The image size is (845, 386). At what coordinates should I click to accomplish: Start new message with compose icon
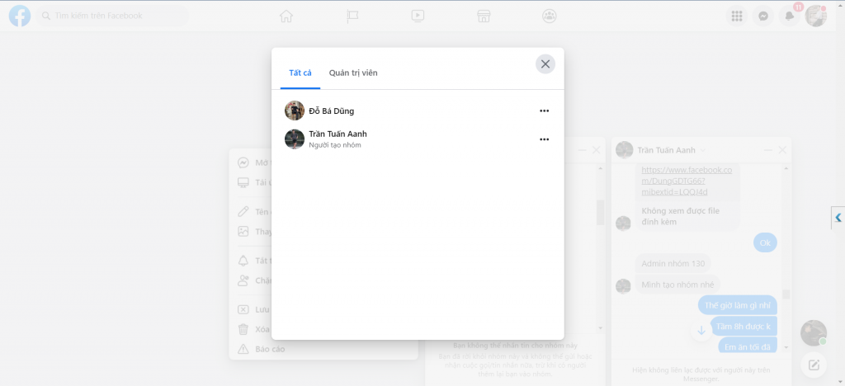[814, 365]
